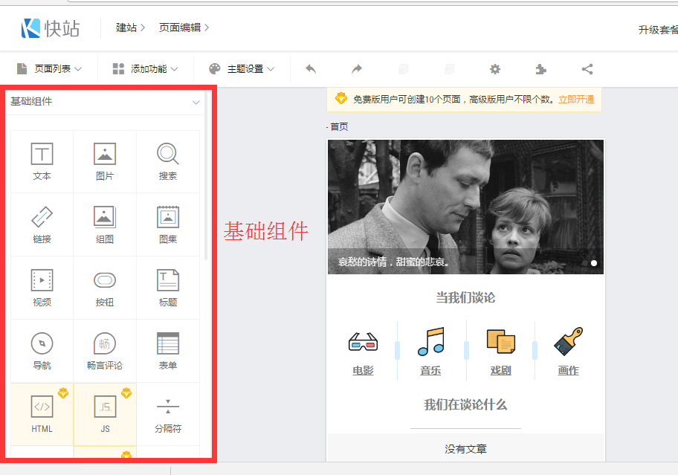
Task: Pick the 链接 link component
Action: click(x=42, y=225)
